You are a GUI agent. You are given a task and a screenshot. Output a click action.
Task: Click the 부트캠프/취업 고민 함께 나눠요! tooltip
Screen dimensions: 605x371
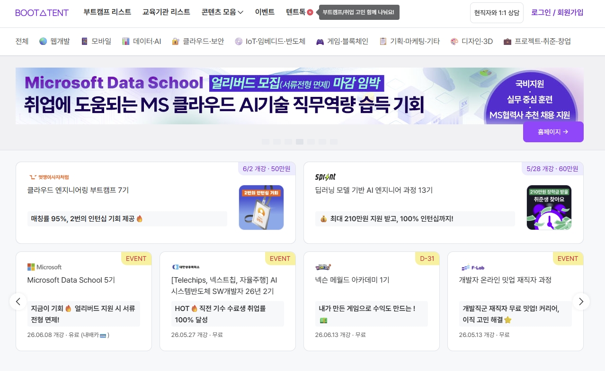[359, 12]
